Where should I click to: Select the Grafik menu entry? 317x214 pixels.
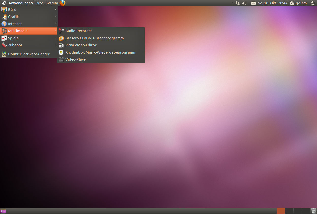[29, 17]
